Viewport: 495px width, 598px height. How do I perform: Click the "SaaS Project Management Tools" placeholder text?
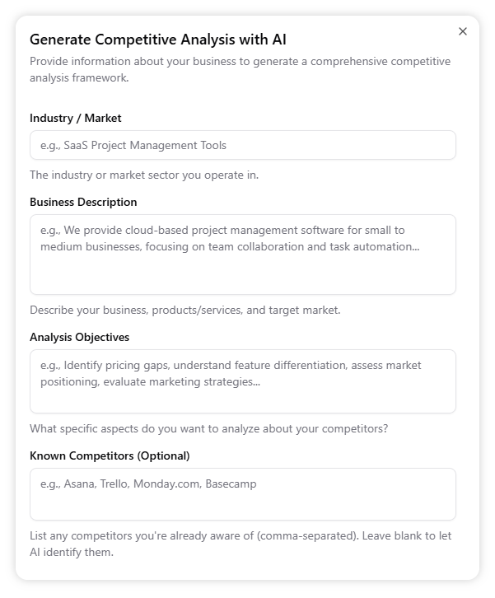(x=133, y=145)
